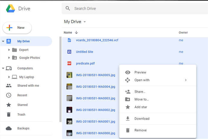Choose Download from the context menu
This screenshot has width=208, height=139.
click(142, 119)
